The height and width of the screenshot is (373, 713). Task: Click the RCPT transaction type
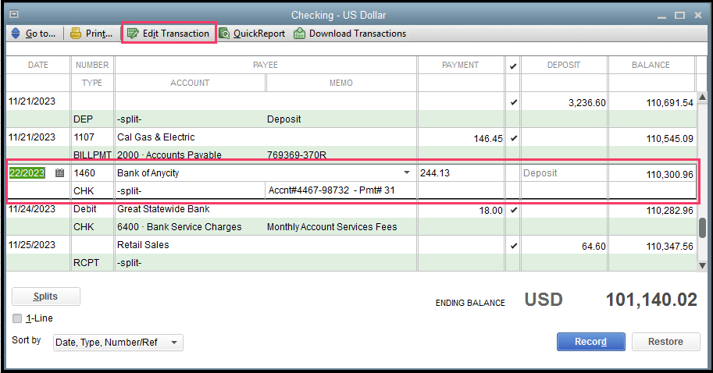point(86,263)
